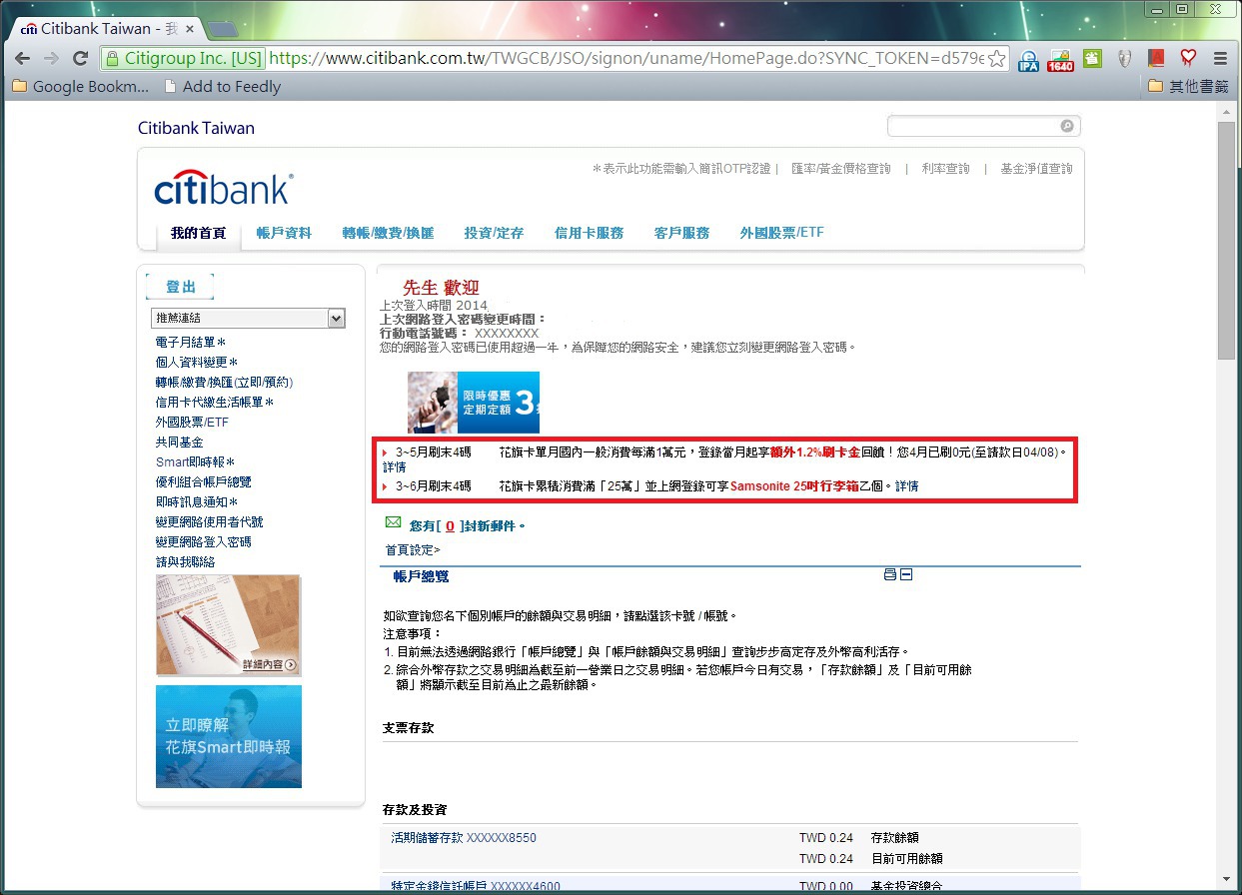Click inside the Citibank Taiwan search field

tap(974, 127)
